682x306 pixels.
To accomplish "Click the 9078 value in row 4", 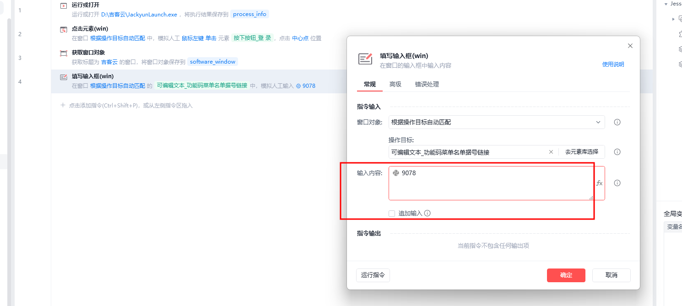I will [309, 86].
